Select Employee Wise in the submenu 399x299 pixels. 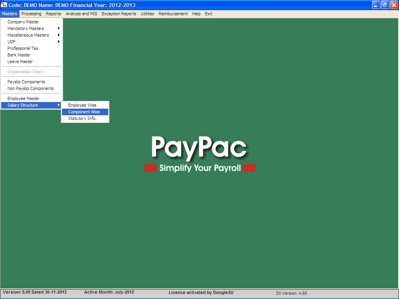(x=85, y=105)
